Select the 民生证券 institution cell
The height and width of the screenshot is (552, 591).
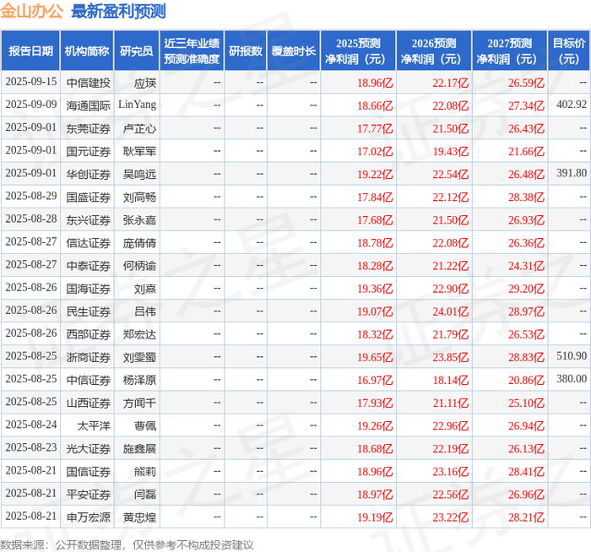88,311
